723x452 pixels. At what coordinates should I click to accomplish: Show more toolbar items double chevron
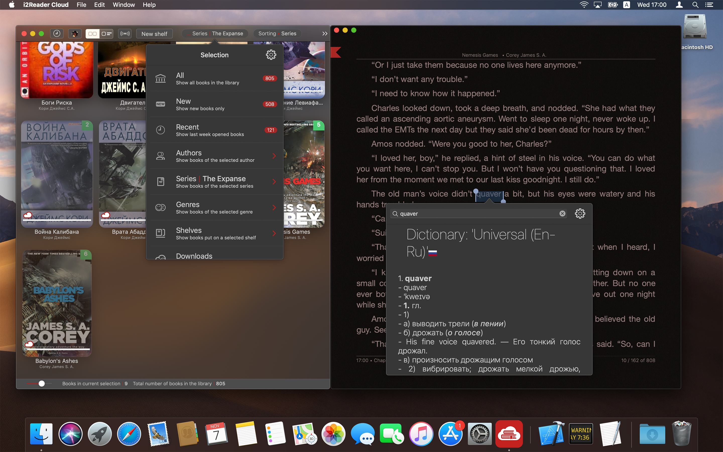pos(325,34)
